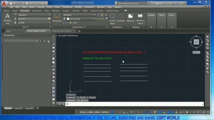
Task: Toggle MODEL space button in status bar
Action: point(105,112)
